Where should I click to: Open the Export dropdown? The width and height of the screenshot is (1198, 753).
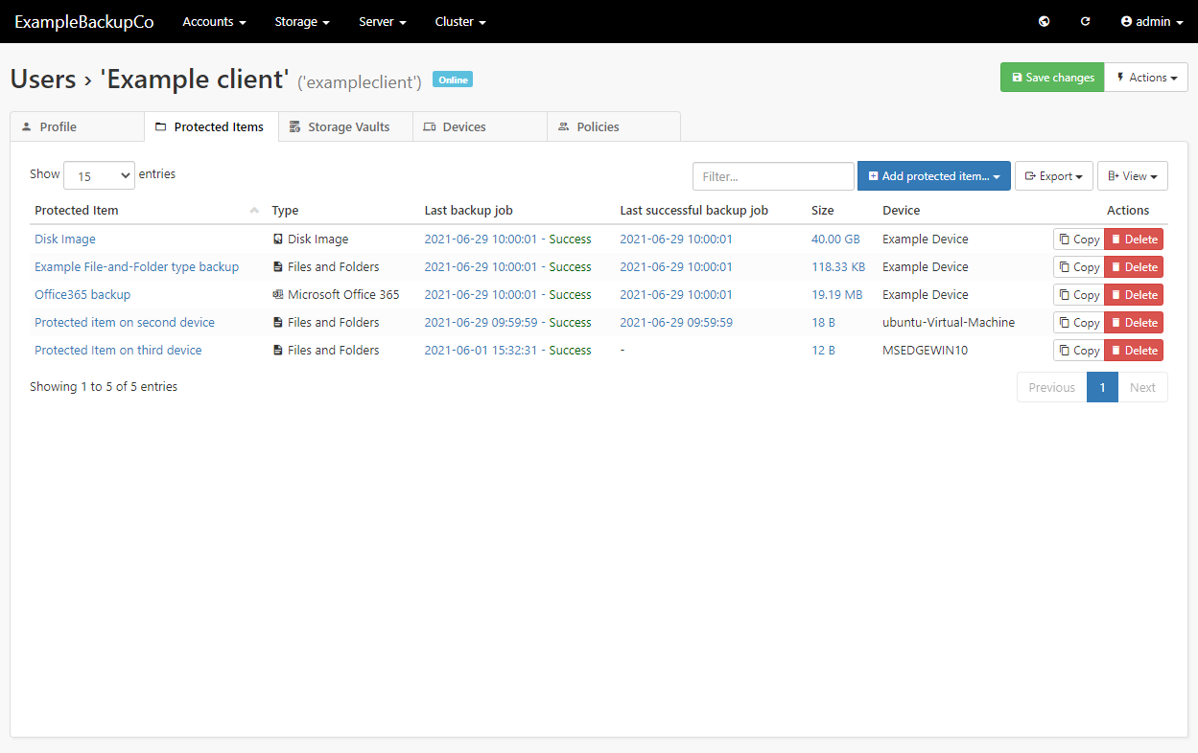(1053, 175)
